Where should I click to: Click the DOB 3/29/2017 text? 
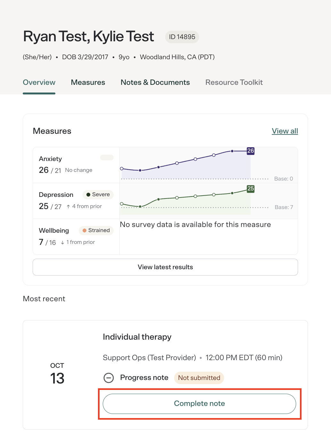pos(85,57)
